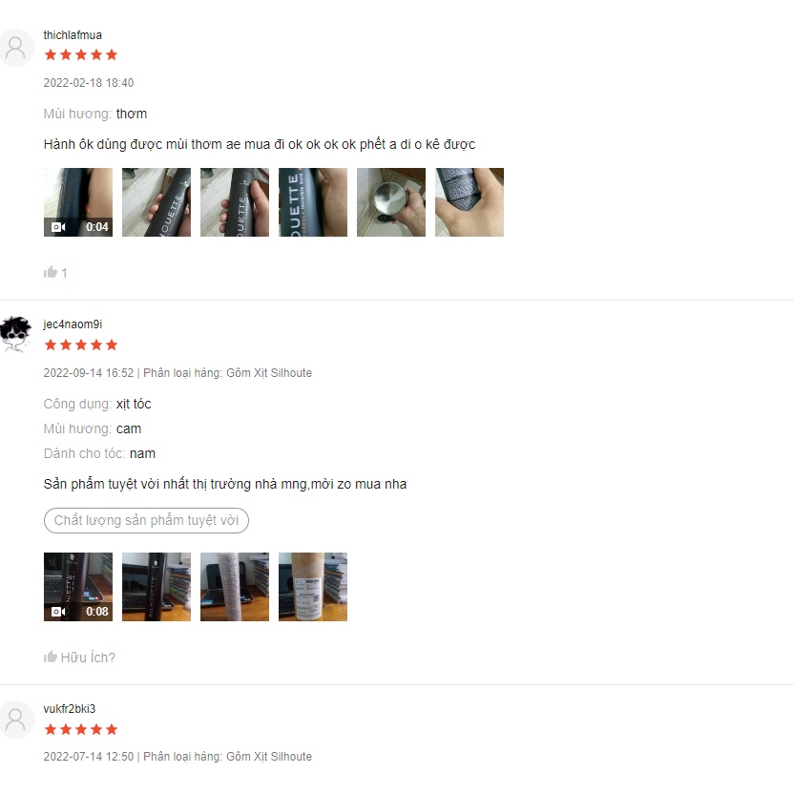The height and width of the screenshot is (794, 794).
Task: Open the last photo of the hand-held gray can
Action: [470, 202]
